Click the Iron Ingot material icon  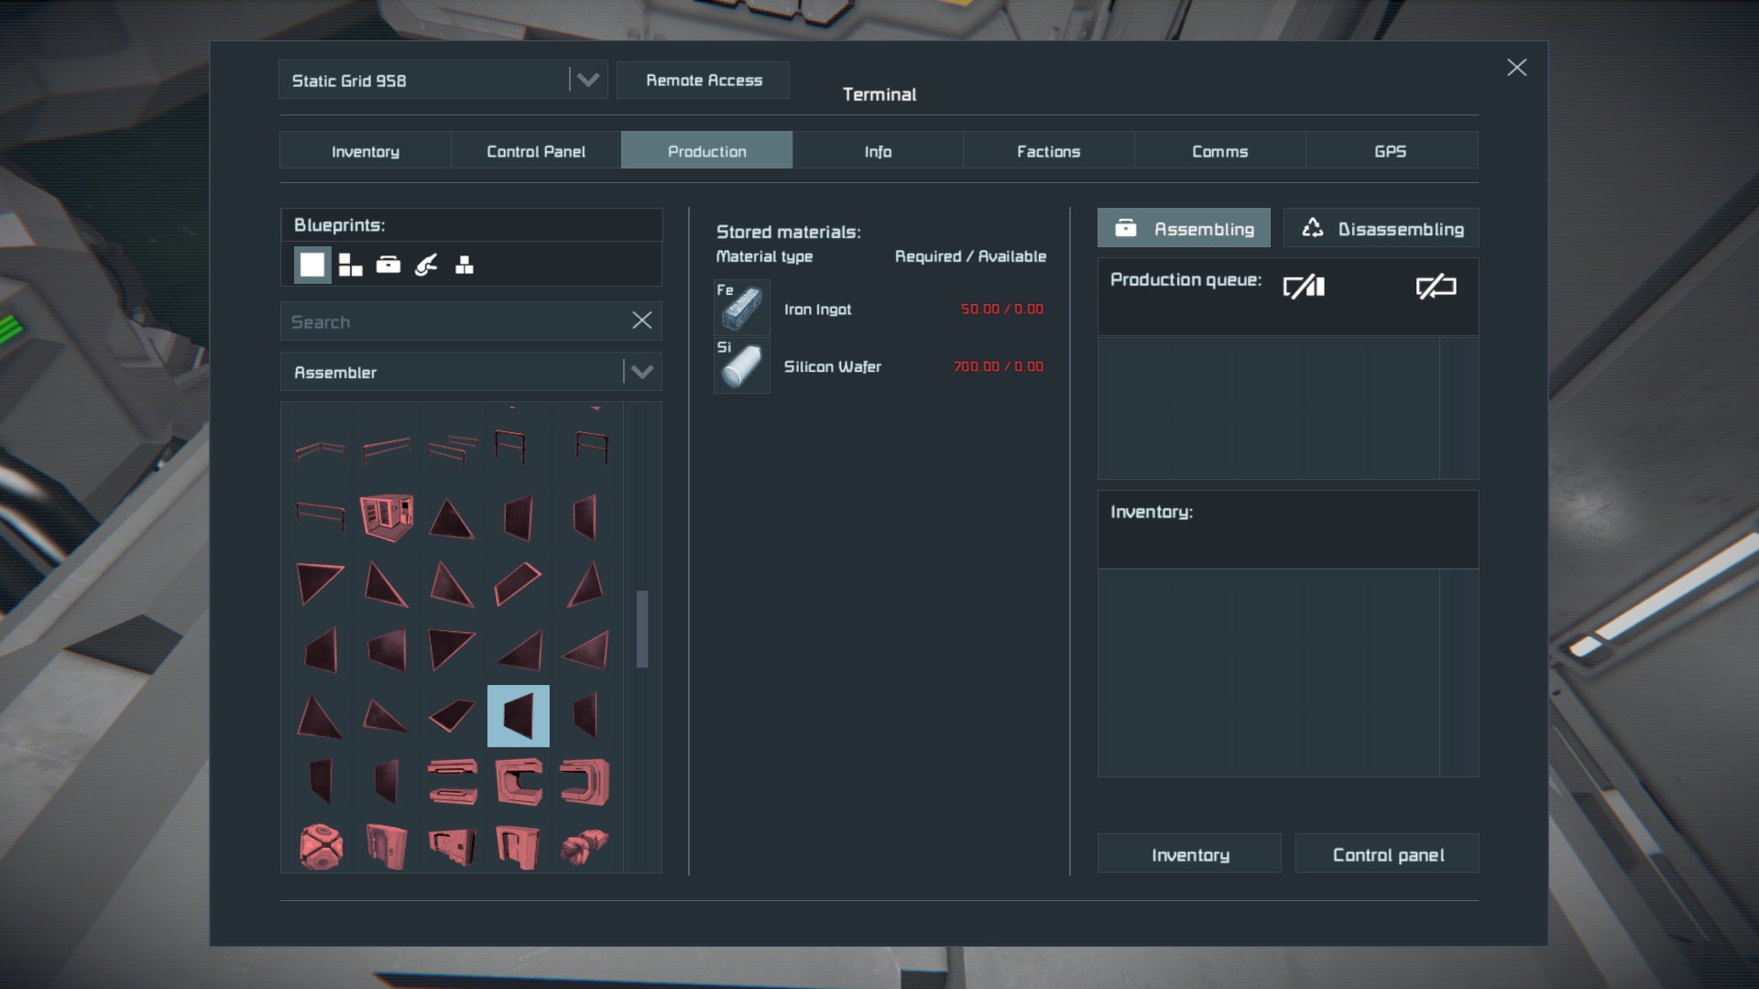click(x=741, y=308)
